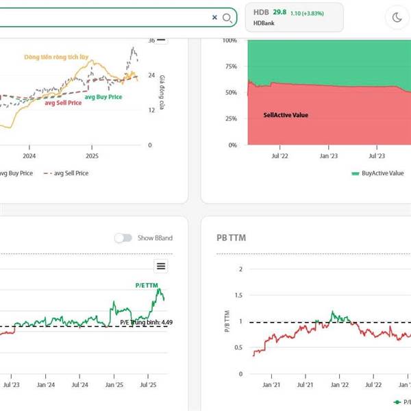Image resolution: width=411 pixels, height=411 pixels.
Task: Click the Jan '23 tick on active value chart
Action: click(328, 156)
